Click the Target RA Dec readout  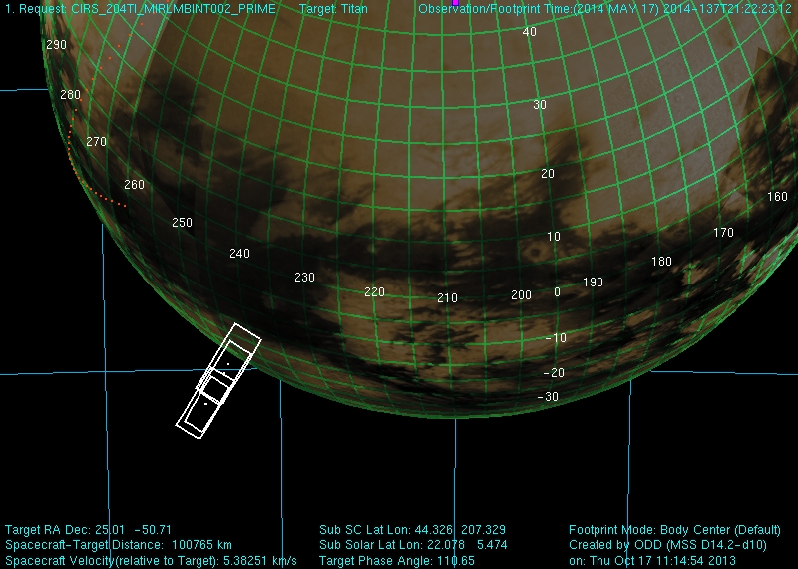(x=88, y=530)
